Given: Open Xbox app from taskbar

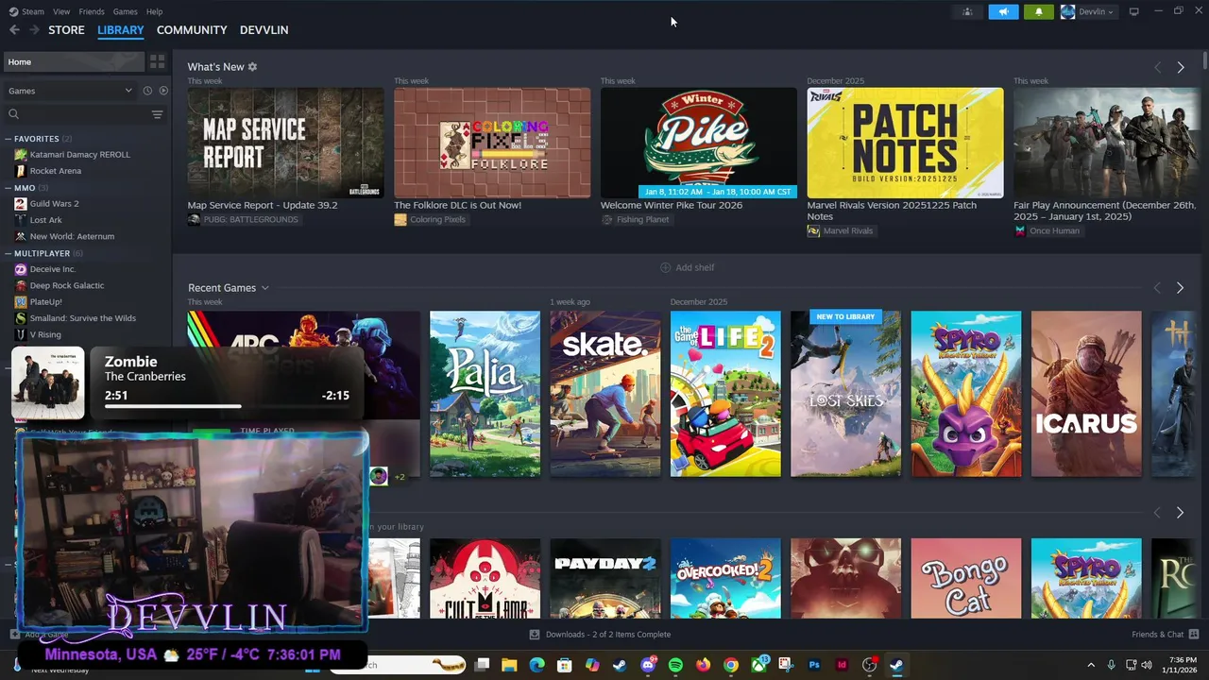Looking at the screenshot, I should pyautogui.click(x=758, y=665).
